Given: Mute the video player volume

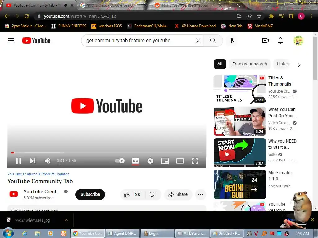Looking at the screenshot, I should (x=48, y=161).
